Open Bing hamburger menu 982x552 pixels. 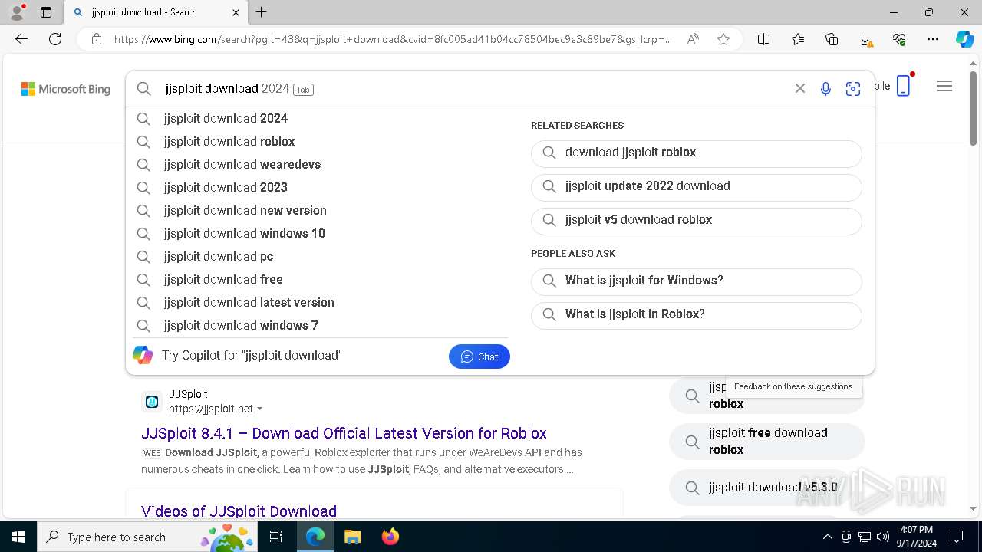click(x=944, y=86)
